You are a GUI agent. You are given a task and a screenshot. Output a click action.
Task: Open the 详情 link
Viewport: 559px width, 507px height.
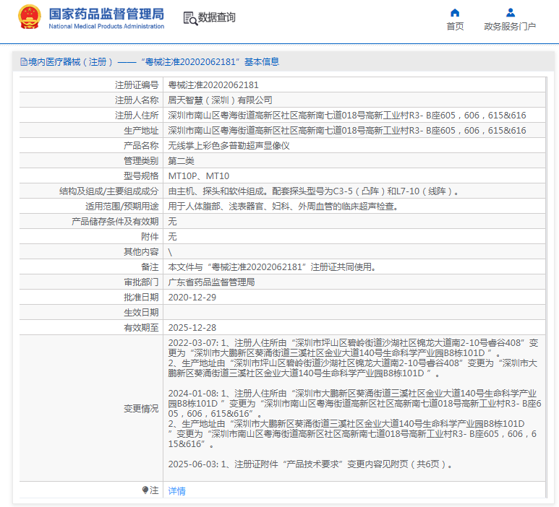click(177, 490)
